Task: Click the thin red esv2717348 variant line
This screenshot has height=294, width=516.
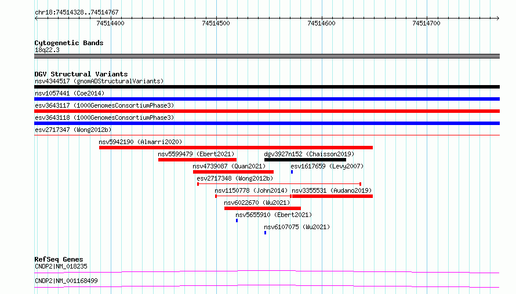Action: pos(279,184)
